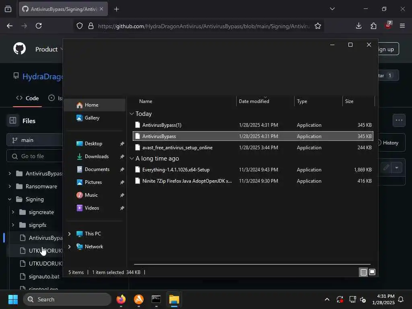This screenshot has height=309, width=412.
Task: Open Firefox from the taskbar
Action: (121, 299)
